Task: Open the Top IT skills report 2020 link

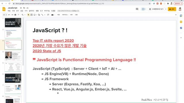Action: click(x=53, y=41)
